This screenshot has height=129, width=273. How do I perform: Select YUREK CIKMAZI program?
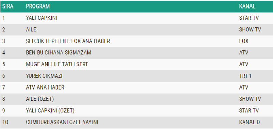tap(44, 76)
